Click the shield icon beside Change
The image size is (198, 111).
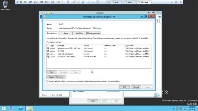click(94, 28)
